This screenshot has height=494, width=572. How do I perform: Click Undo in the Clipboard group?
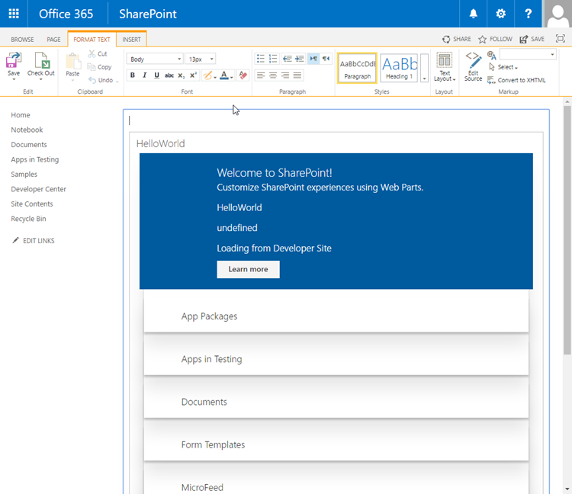[101, 80]
